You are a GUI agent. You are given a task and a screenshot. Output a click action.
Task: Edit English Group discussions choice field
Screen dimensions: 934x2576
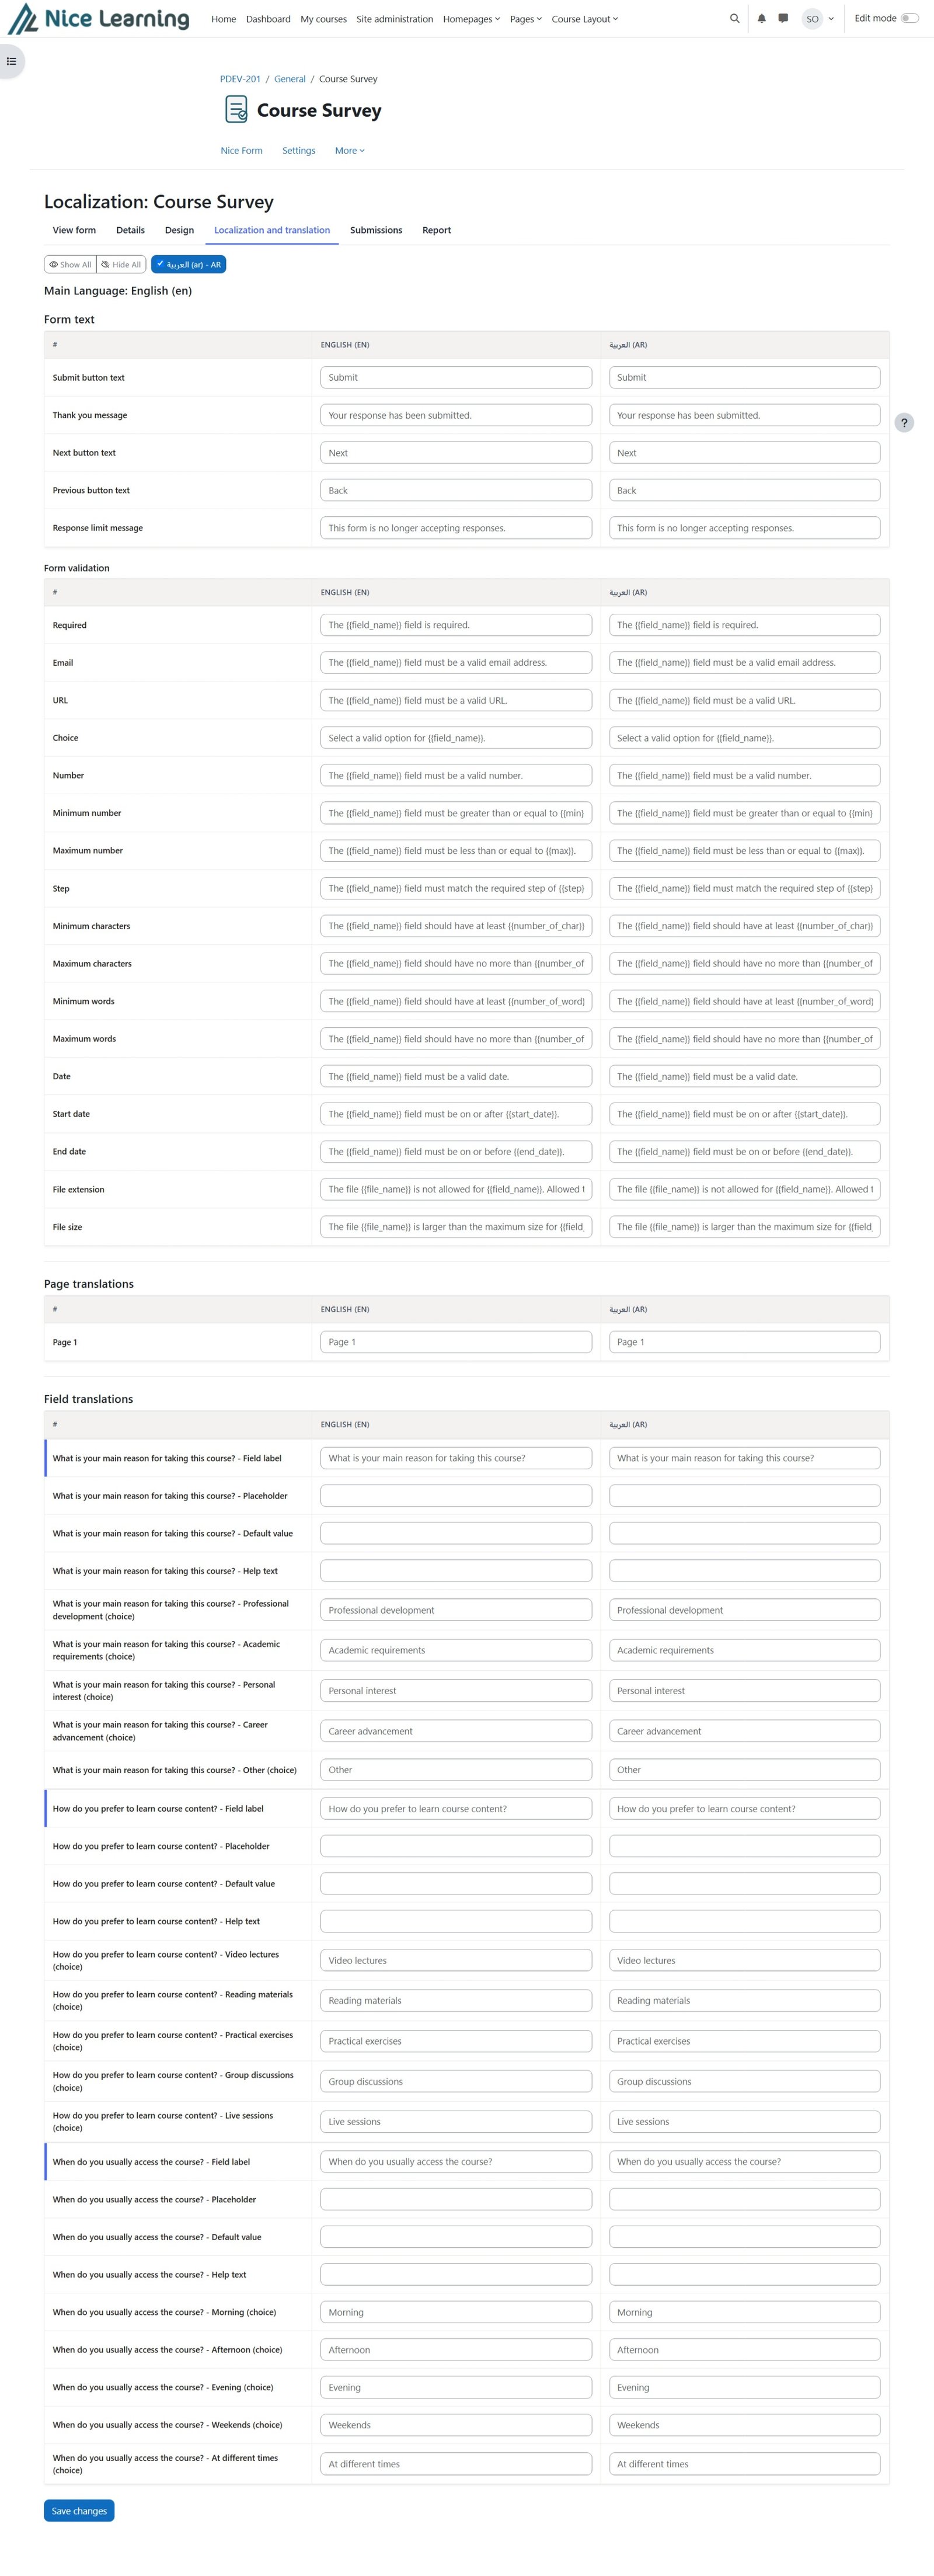click(456, 2081)
